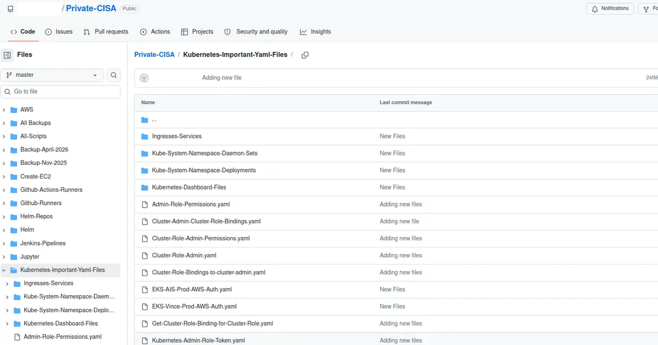
Task: Expand the Backup-April-2026 folder chevron
Action: 4,150
